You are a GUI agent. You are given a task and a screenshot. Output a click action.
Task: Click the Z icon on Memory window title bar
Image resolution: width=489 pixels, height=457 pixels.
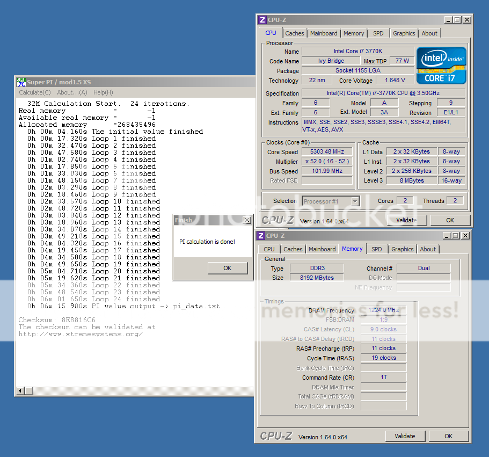[x=261, y=235]
